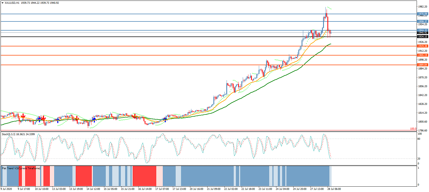Click the blue 1944.32 price level tag
This screenshot has width=429, height=192.
pos(422,30)
